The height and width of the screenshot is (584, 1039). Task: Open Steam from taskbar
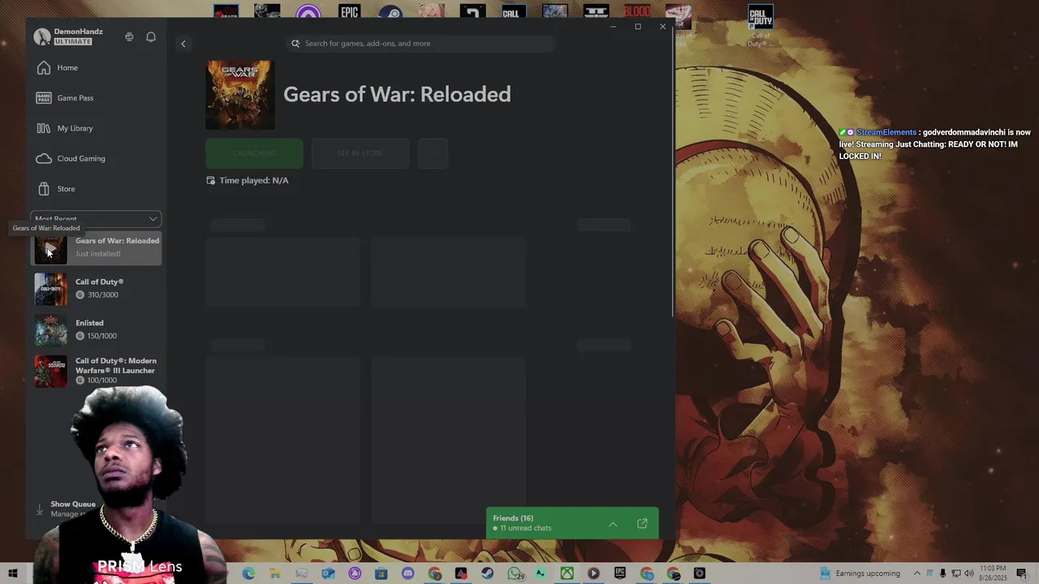coord(488,573)
